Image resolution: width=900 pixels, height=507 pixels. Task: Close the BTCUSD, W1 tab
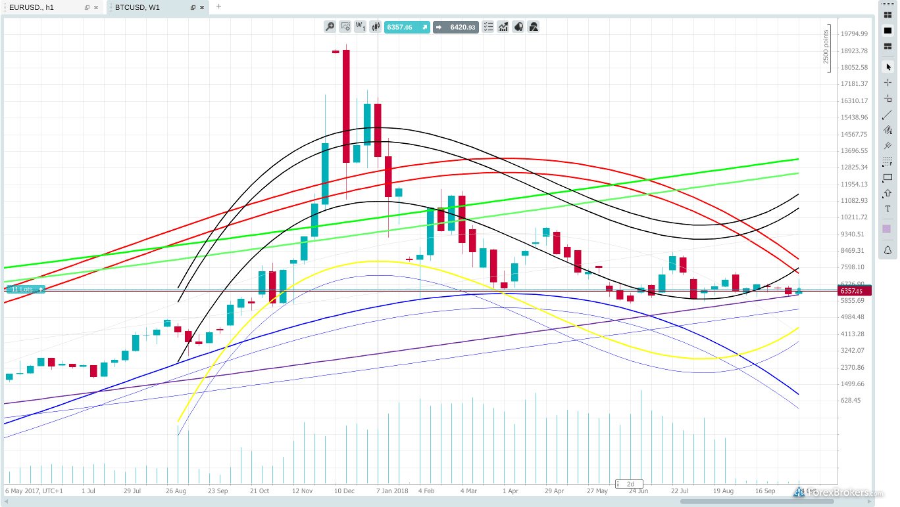(x=202, y=7)
